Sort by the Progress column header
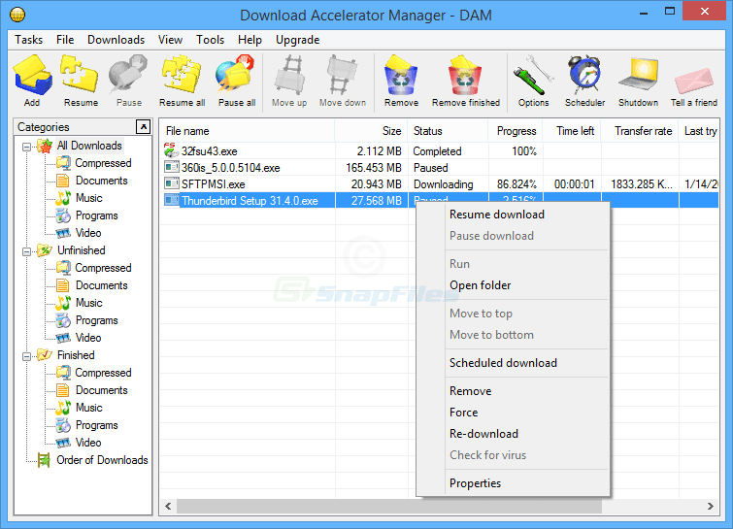The height and width of the screenshot is (529, 733). (x=516, y=131)
